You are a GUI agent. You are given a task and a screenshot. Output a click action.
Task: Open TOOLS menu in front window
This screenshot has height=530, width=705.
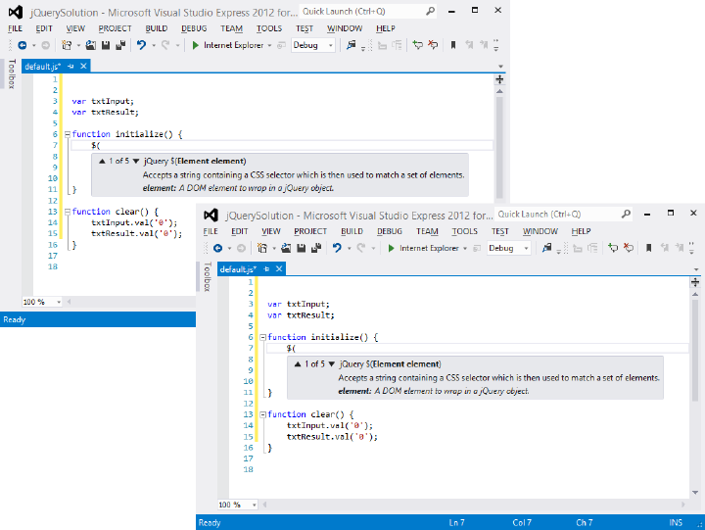pyautogui.click(x=464, y=231)
